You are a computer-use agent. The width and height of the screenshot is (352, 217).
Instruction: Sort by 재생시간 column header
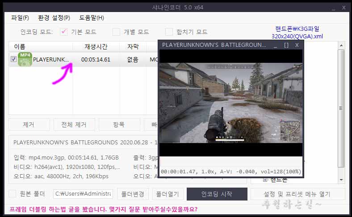96,47
